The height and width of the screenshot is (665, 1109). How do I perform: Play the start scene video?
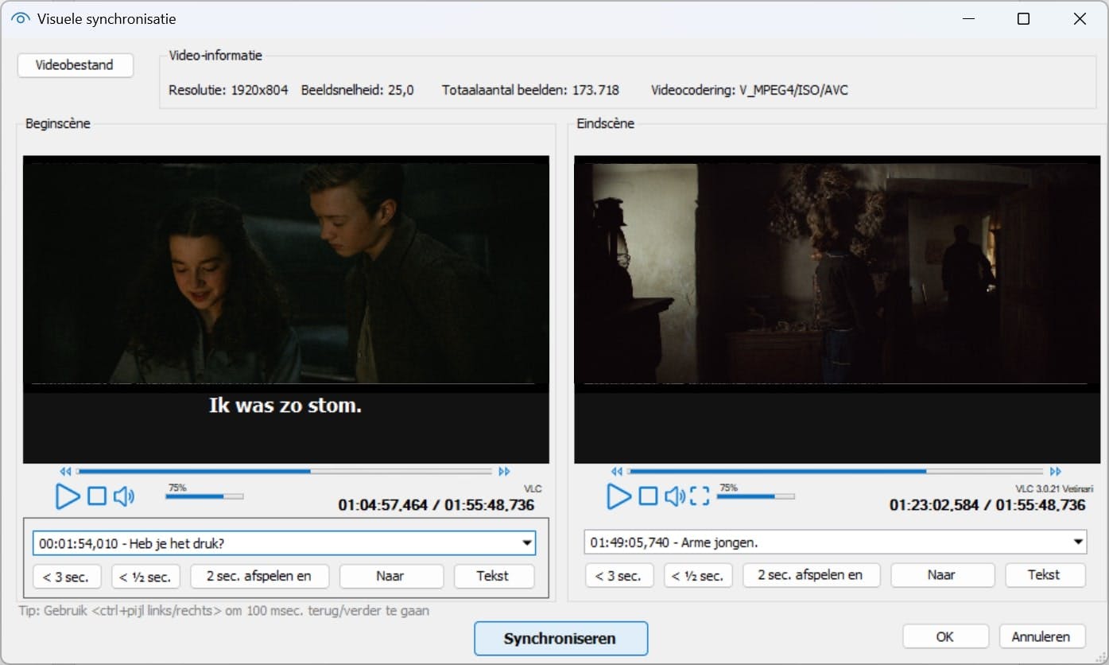pyautogui.click(x=68, y=496)
